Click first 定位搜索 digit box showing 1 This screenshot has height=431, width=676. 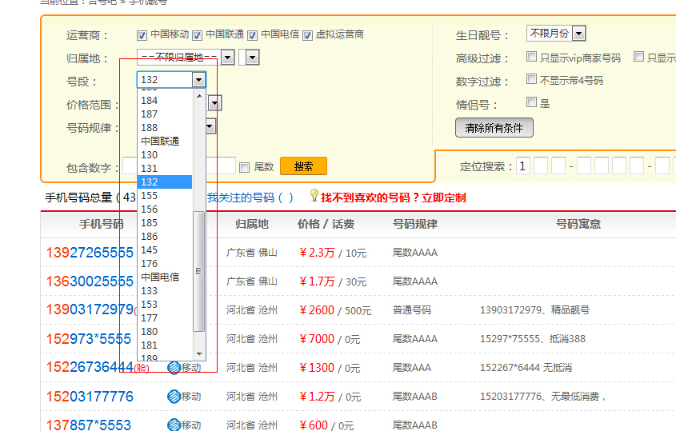point(523,166)
